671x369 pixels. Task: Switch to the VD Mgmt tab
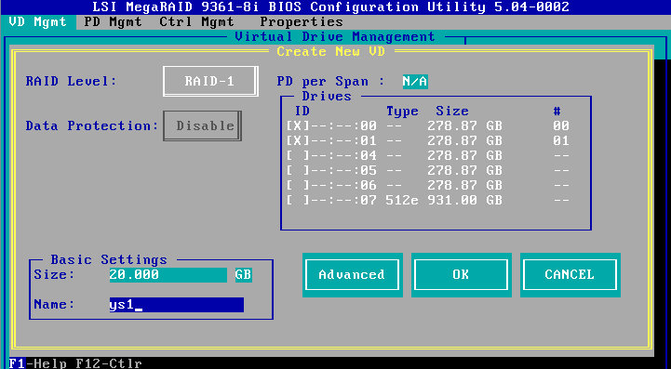coord(37,21)
